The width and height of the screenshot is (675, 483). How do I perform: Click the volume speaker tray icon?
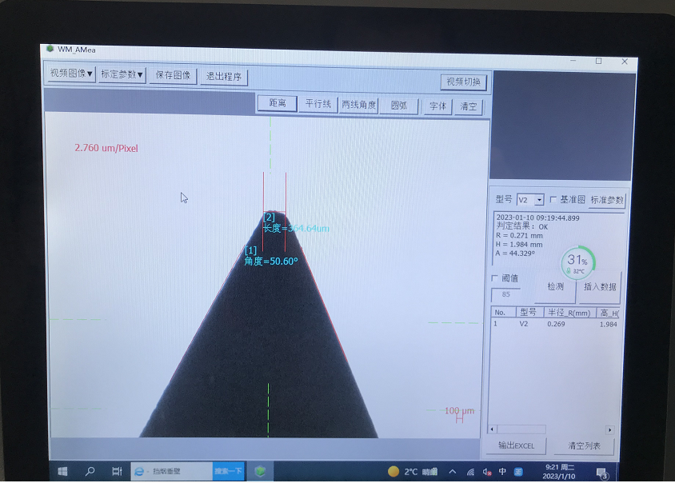coord(486,472)
